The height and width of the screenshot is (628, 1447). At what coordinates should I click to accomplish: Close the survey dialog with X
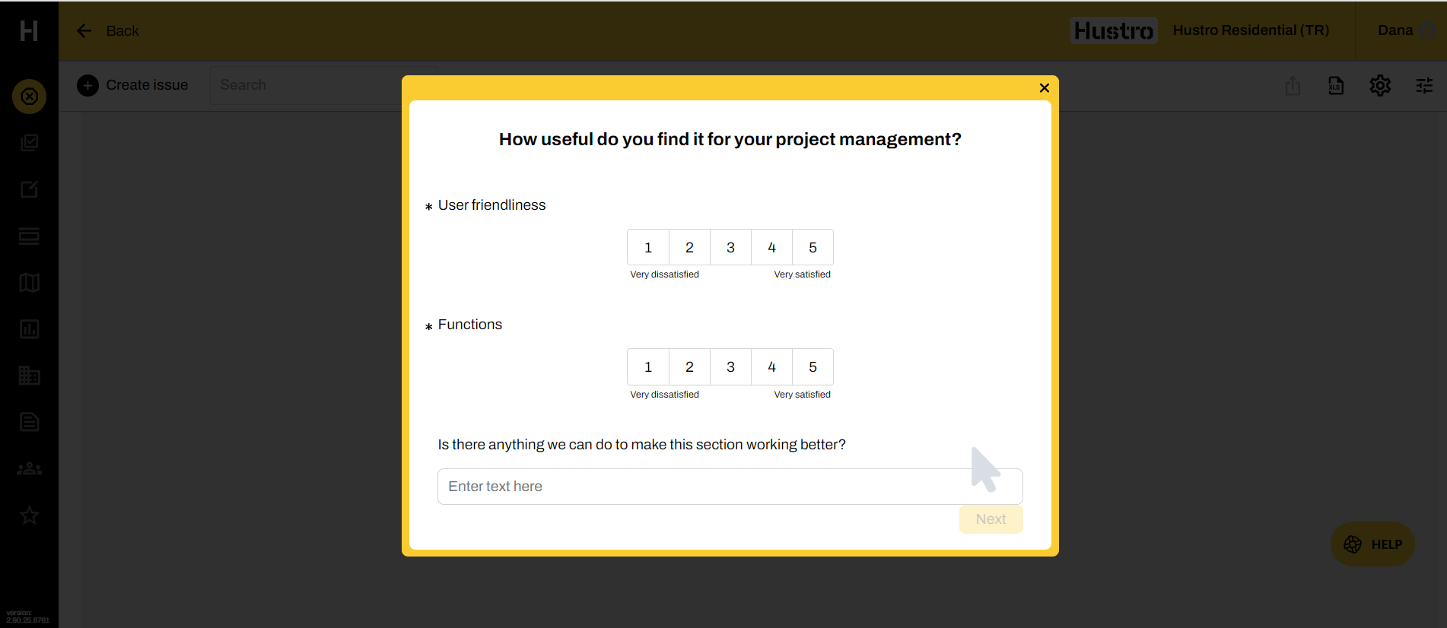[x=1045, y=88]
